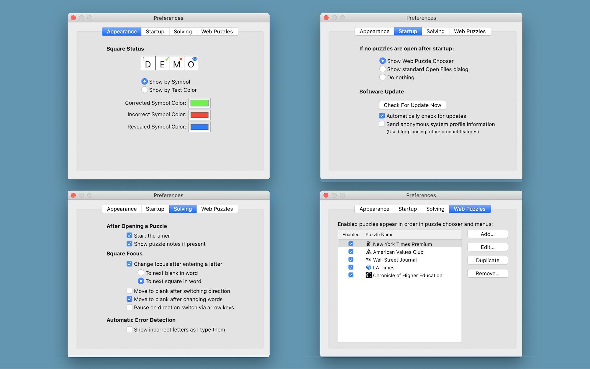
Task: Click the revealed symbol blue color swatch
Action: 199,126
